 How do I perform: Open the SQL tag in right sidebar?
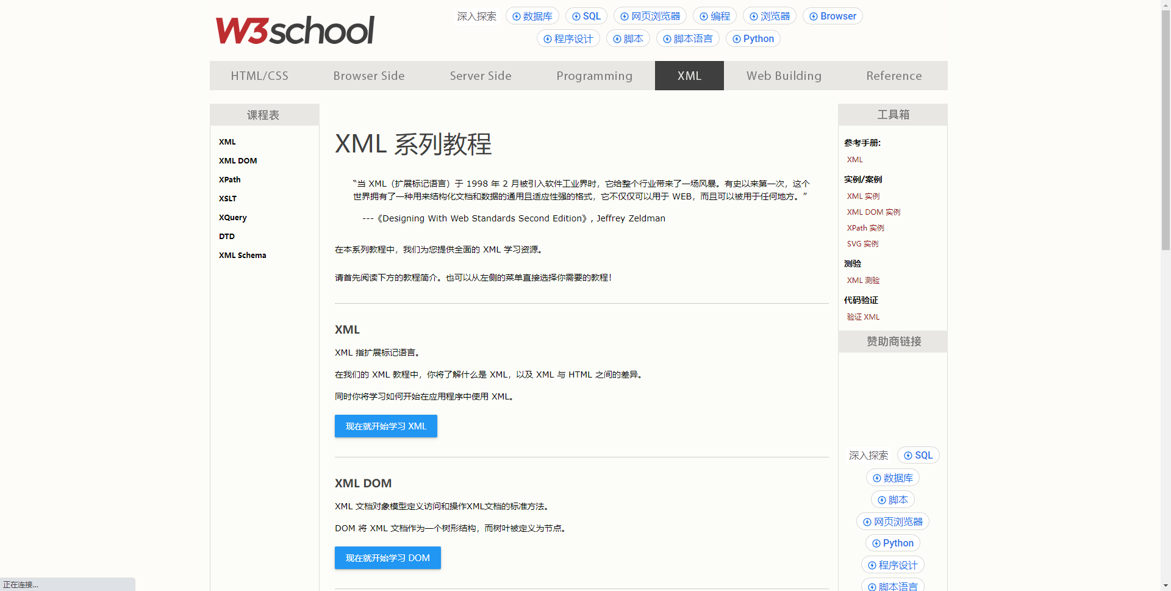click(919, 456)
